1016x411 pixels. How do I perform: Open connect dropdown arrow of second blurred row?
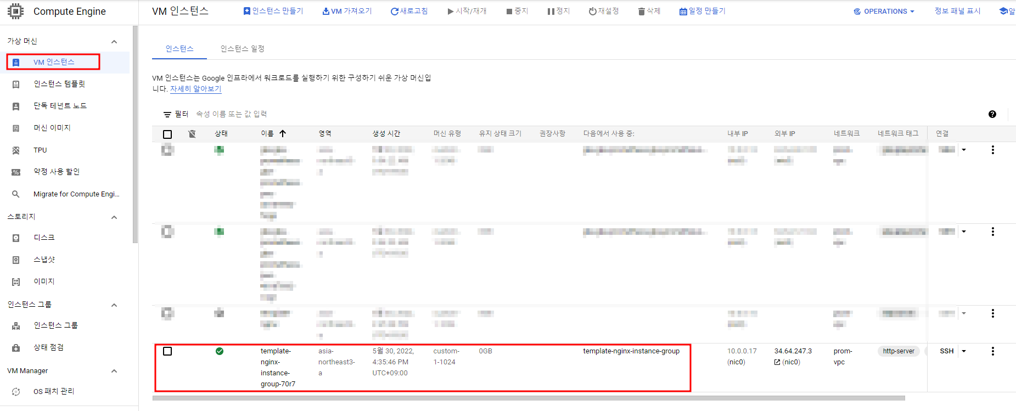[964, 232]
